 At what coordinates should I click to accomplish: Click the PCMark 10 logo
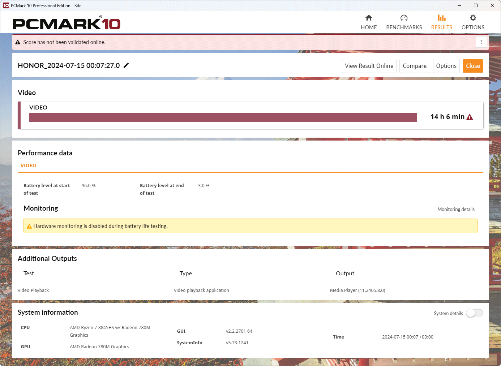pyautogui.click(x=67, y=23)
